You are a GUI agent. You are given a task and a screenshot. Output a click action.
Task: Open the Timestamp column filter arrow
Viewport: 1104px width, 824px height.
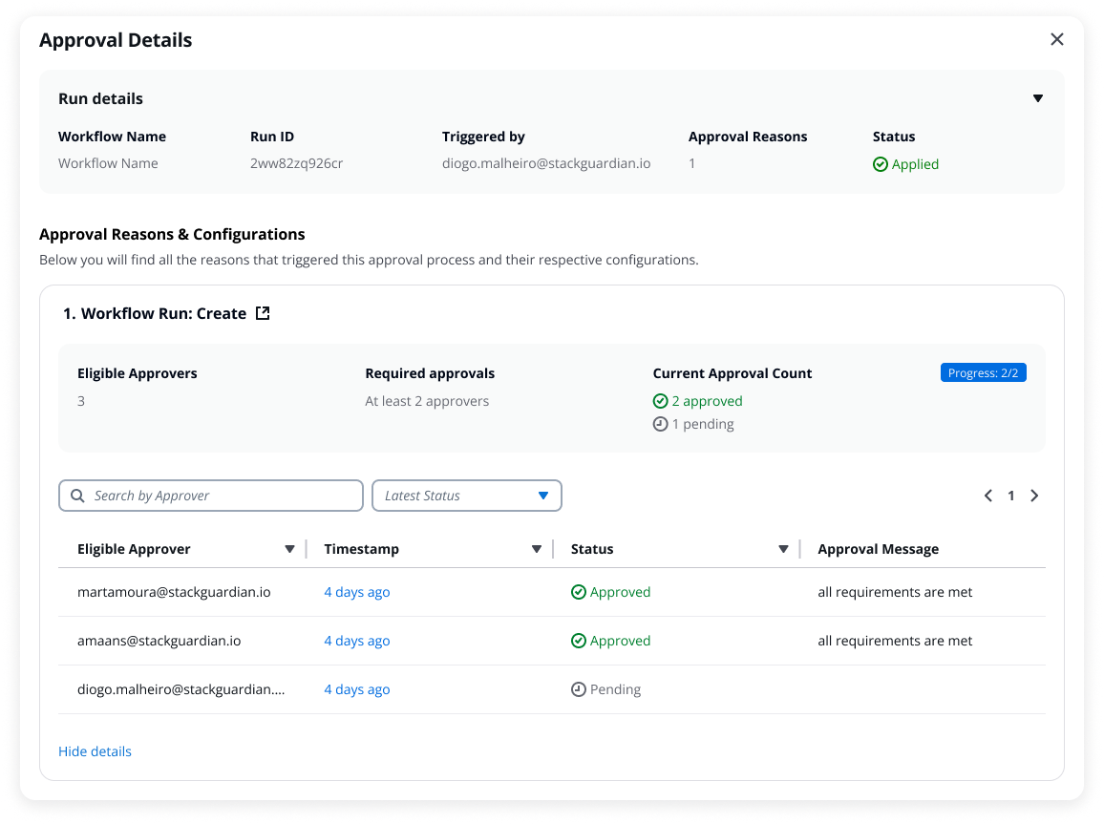coord(536,549)
